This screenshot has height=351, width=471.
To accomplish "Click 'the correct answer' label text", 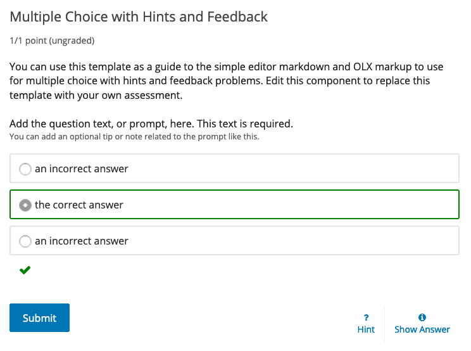I will point(79,205).
